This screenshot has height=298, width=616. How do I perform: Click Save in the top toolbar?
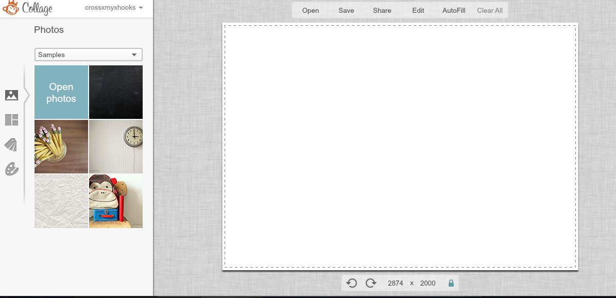[x=346, y=11]
